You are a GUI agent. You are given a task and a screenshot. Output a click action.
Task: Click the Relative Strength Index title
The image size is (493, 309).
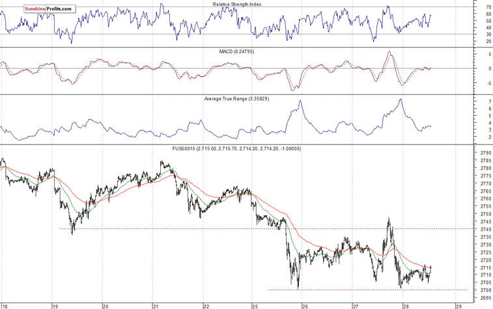point(237,5)
